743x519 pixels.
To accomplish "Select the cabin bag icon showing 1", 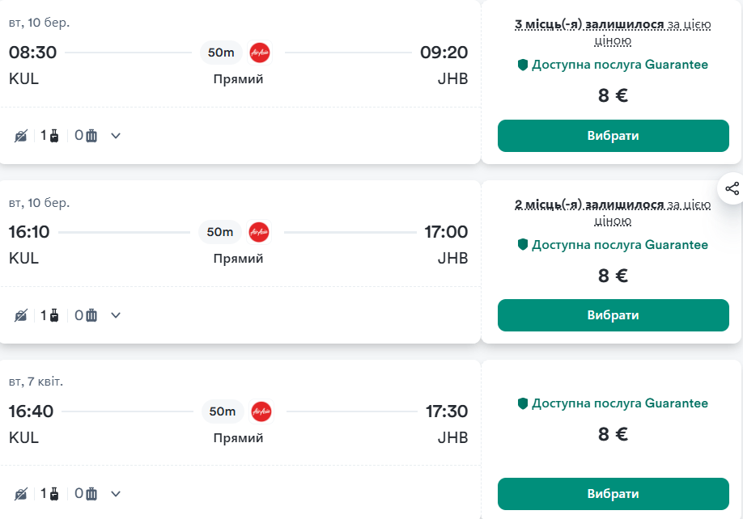I will tap(47, 135).
